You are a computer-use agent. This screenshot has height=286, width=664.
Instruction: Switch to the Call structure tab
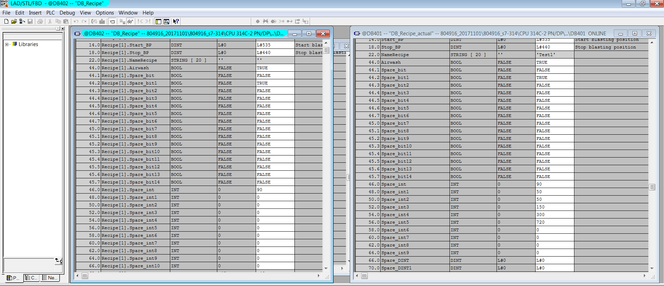(31, 278)
